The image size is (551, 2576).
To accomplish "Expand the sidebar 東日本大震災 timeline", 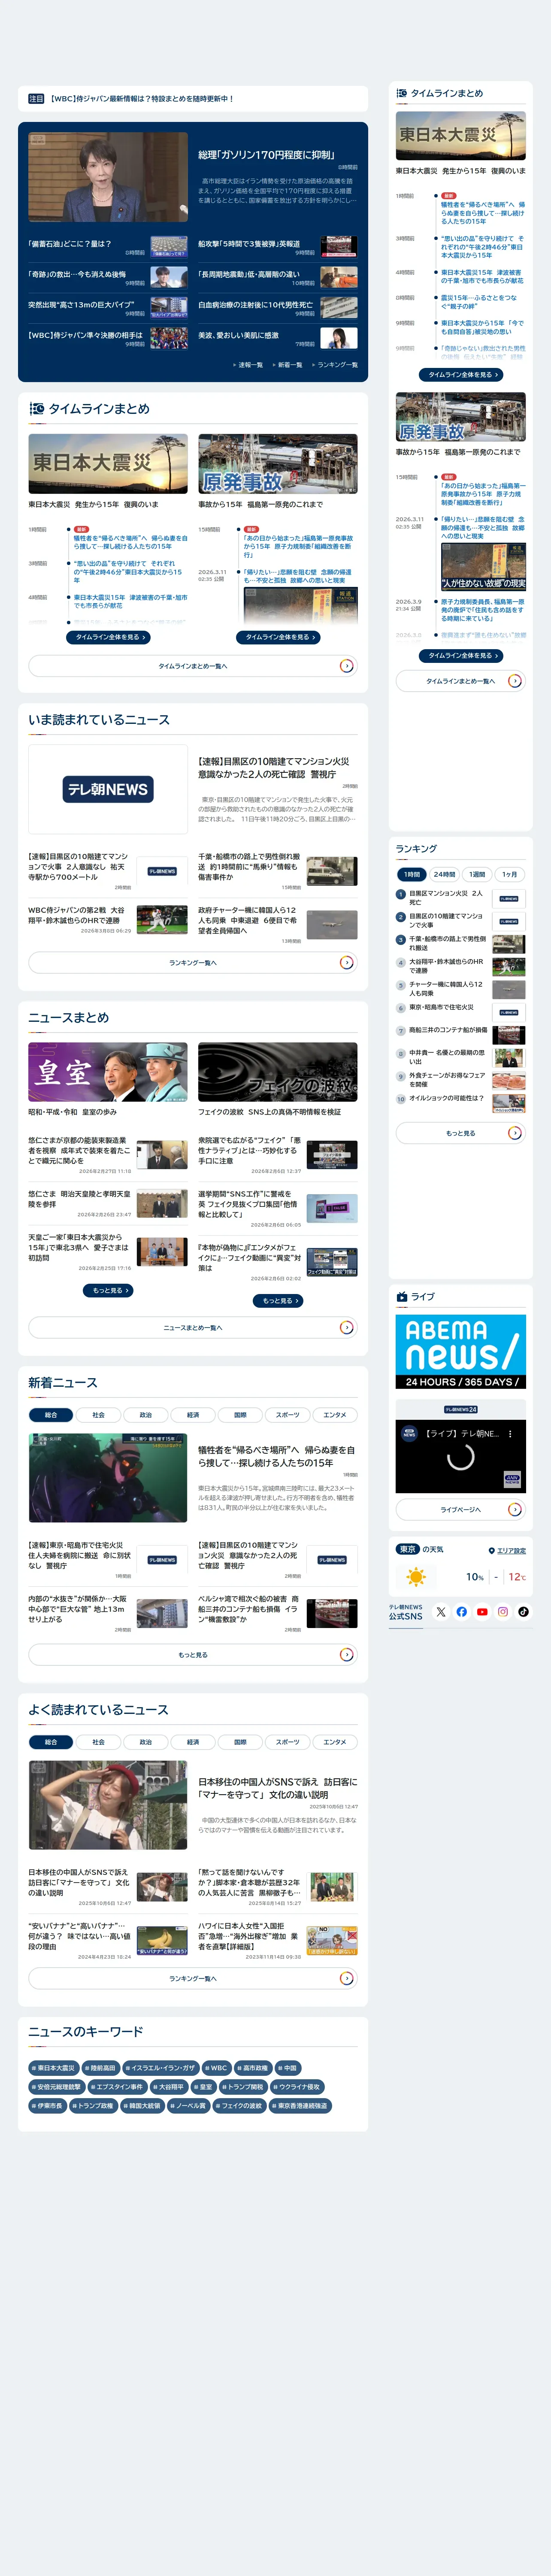I will [460, 375].
